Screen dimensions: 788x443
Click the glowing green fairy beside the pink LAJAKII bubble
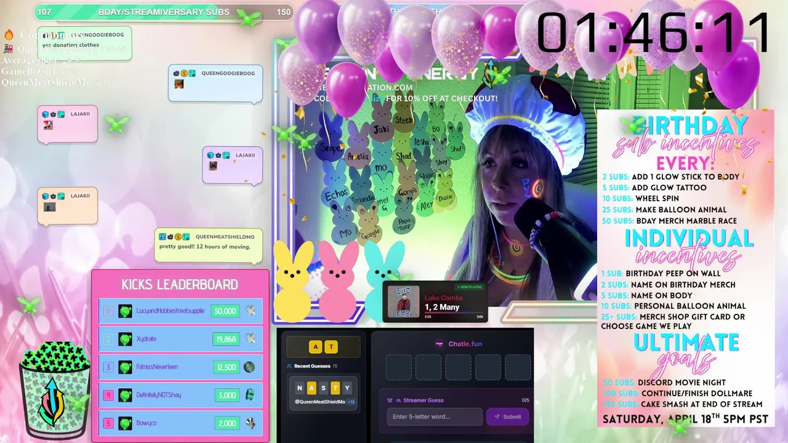(x=116, y=124)
